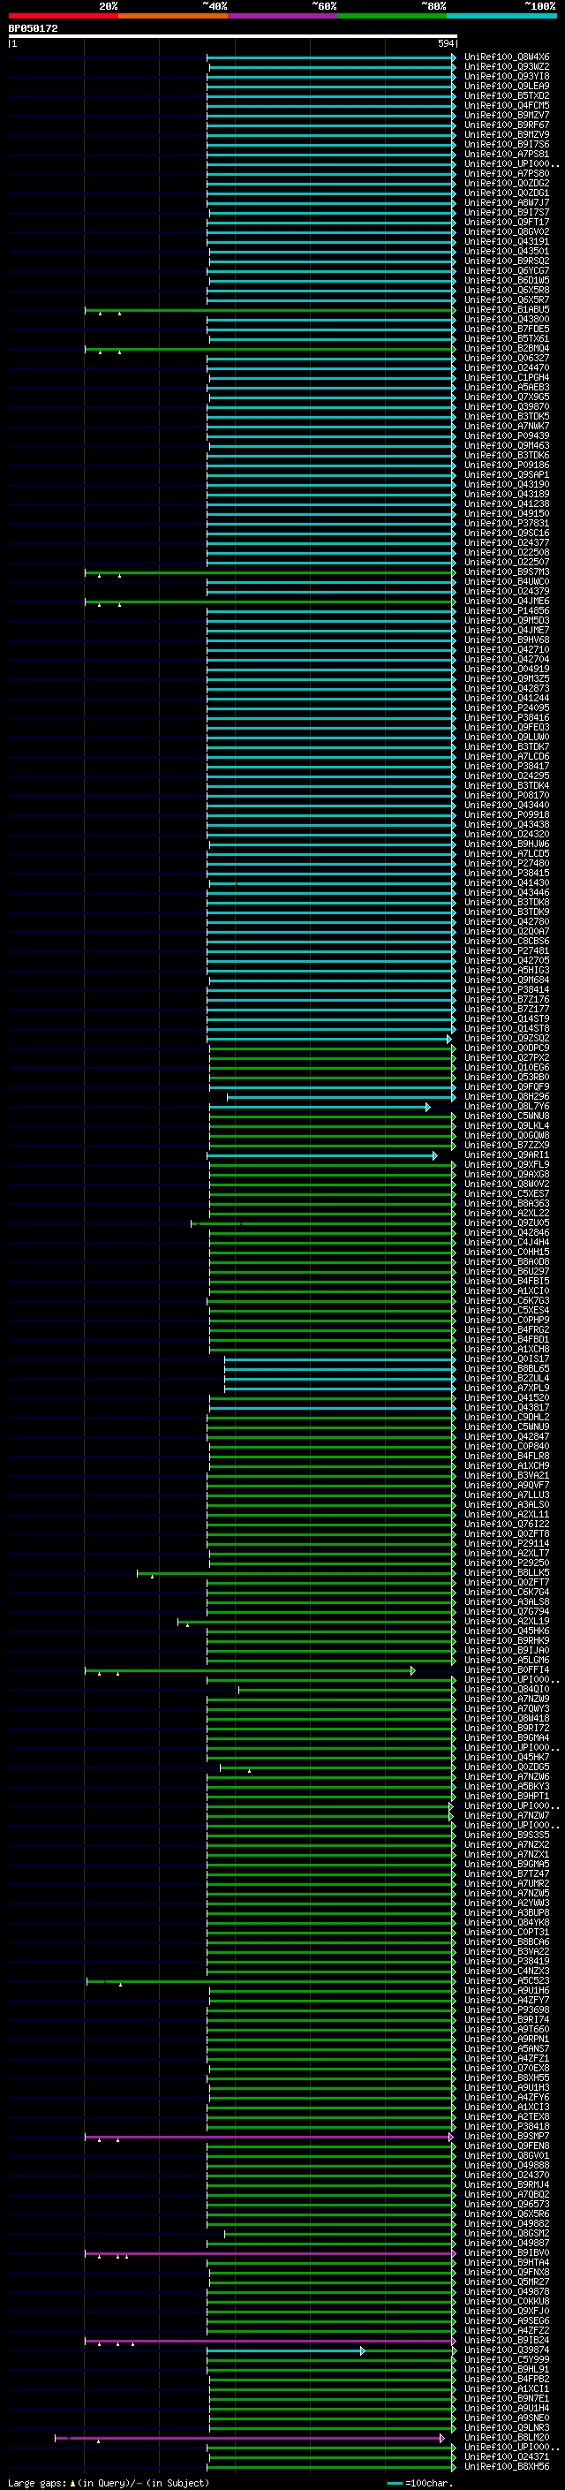Screen dimensions: 565x2490
Task: Select the UniRef100_A8W7J7 label
Action: click(x=507, y=203)
